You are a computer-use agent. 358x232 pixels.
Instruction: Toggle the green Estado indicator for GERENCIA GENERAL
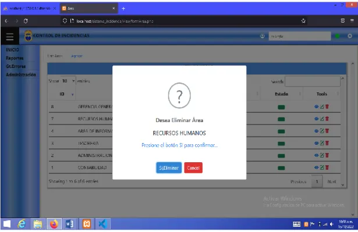pyautogui.click(x=281, y=107)
